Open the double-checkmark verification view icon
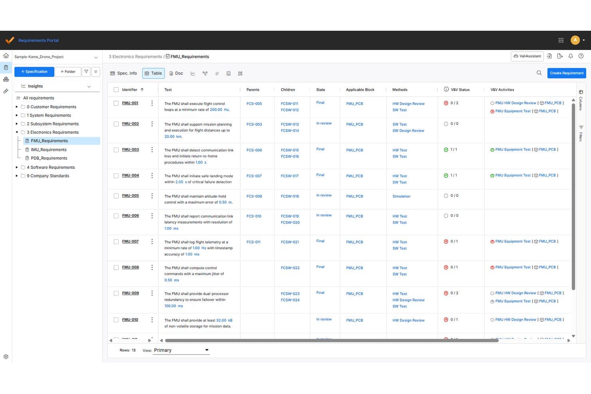 click(x=217, y=73)
